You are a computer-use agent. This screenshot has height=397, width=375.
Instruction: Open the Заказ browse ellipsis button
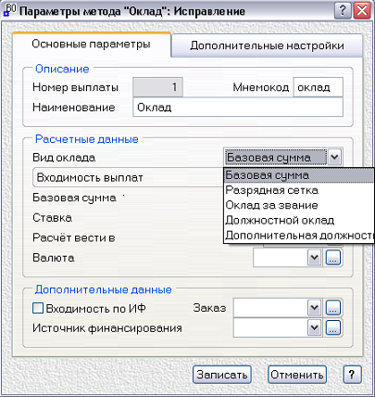pyautogui.click(x=333, y=308)
